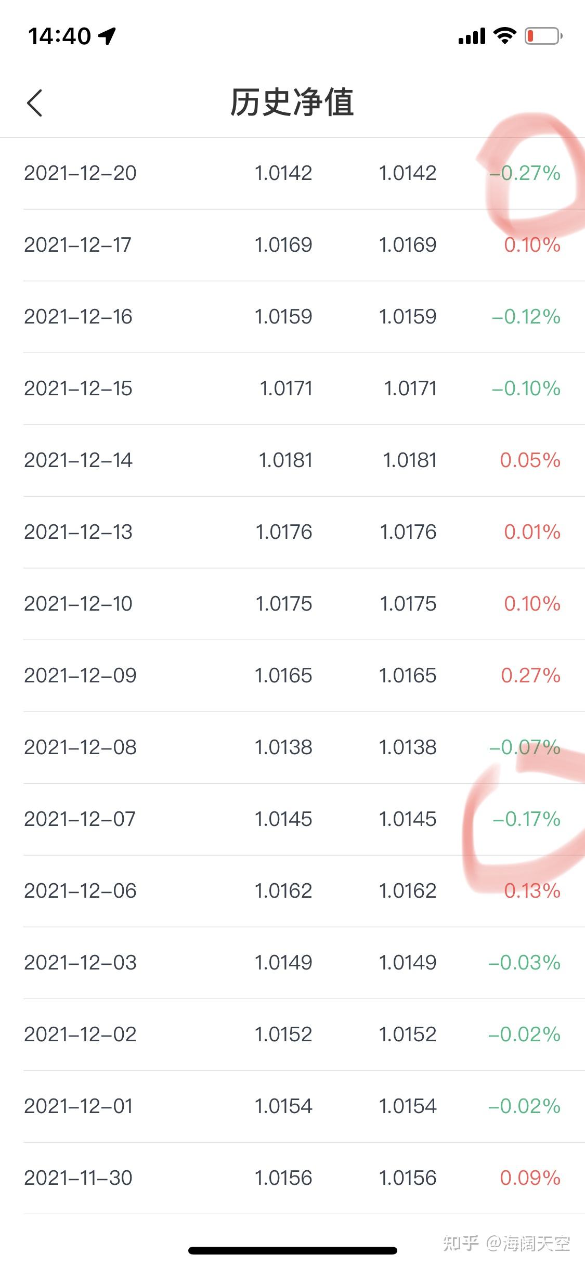Tap the location arrow icon
585x1267 pixels.
[107, 36]
